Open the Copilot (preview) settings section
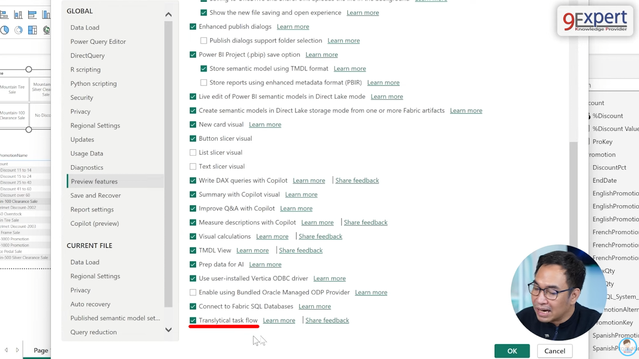 pos(95,223)
